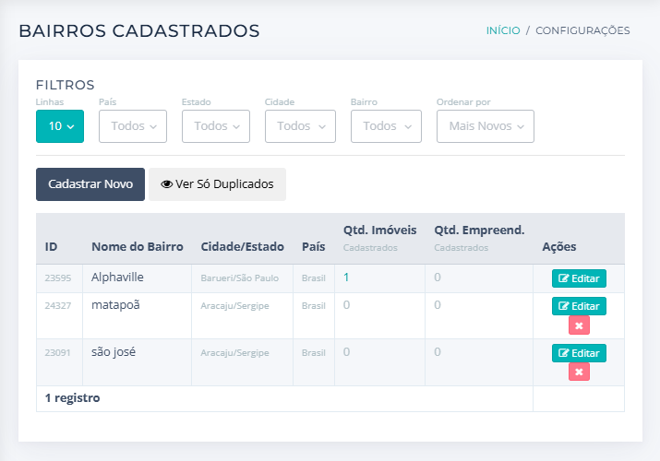Open the Bairro filter dropdown
Image resolution: width=660 pixels, height=461 pixels.
click(386, 126)
